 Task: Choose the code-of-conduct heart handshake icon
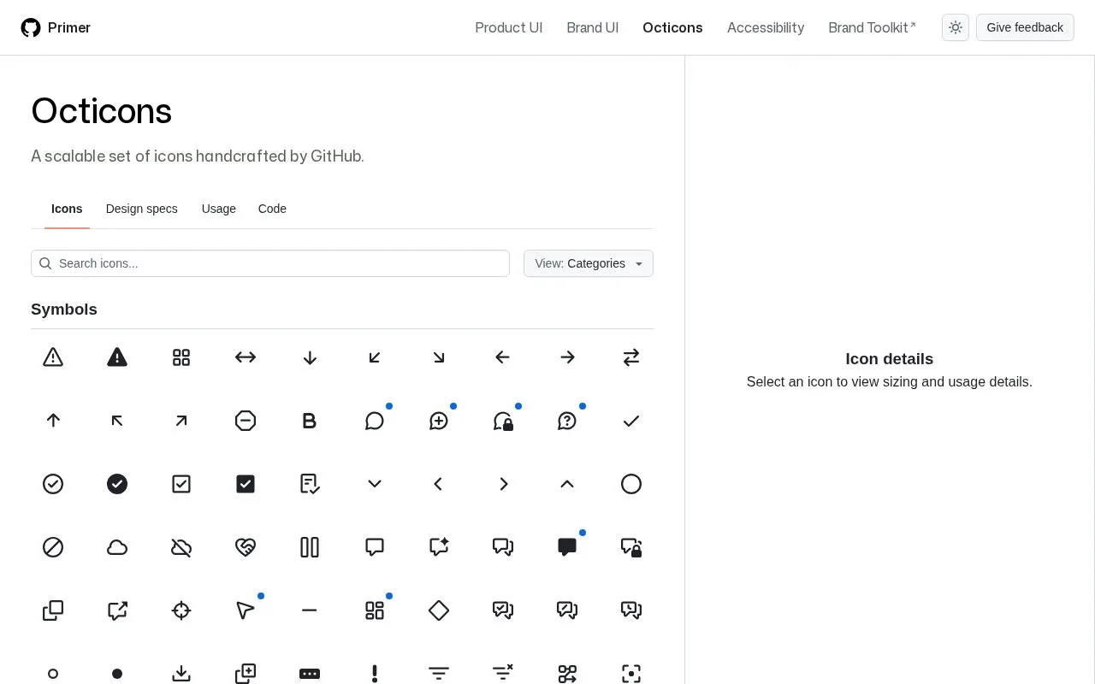click(246, 547)
